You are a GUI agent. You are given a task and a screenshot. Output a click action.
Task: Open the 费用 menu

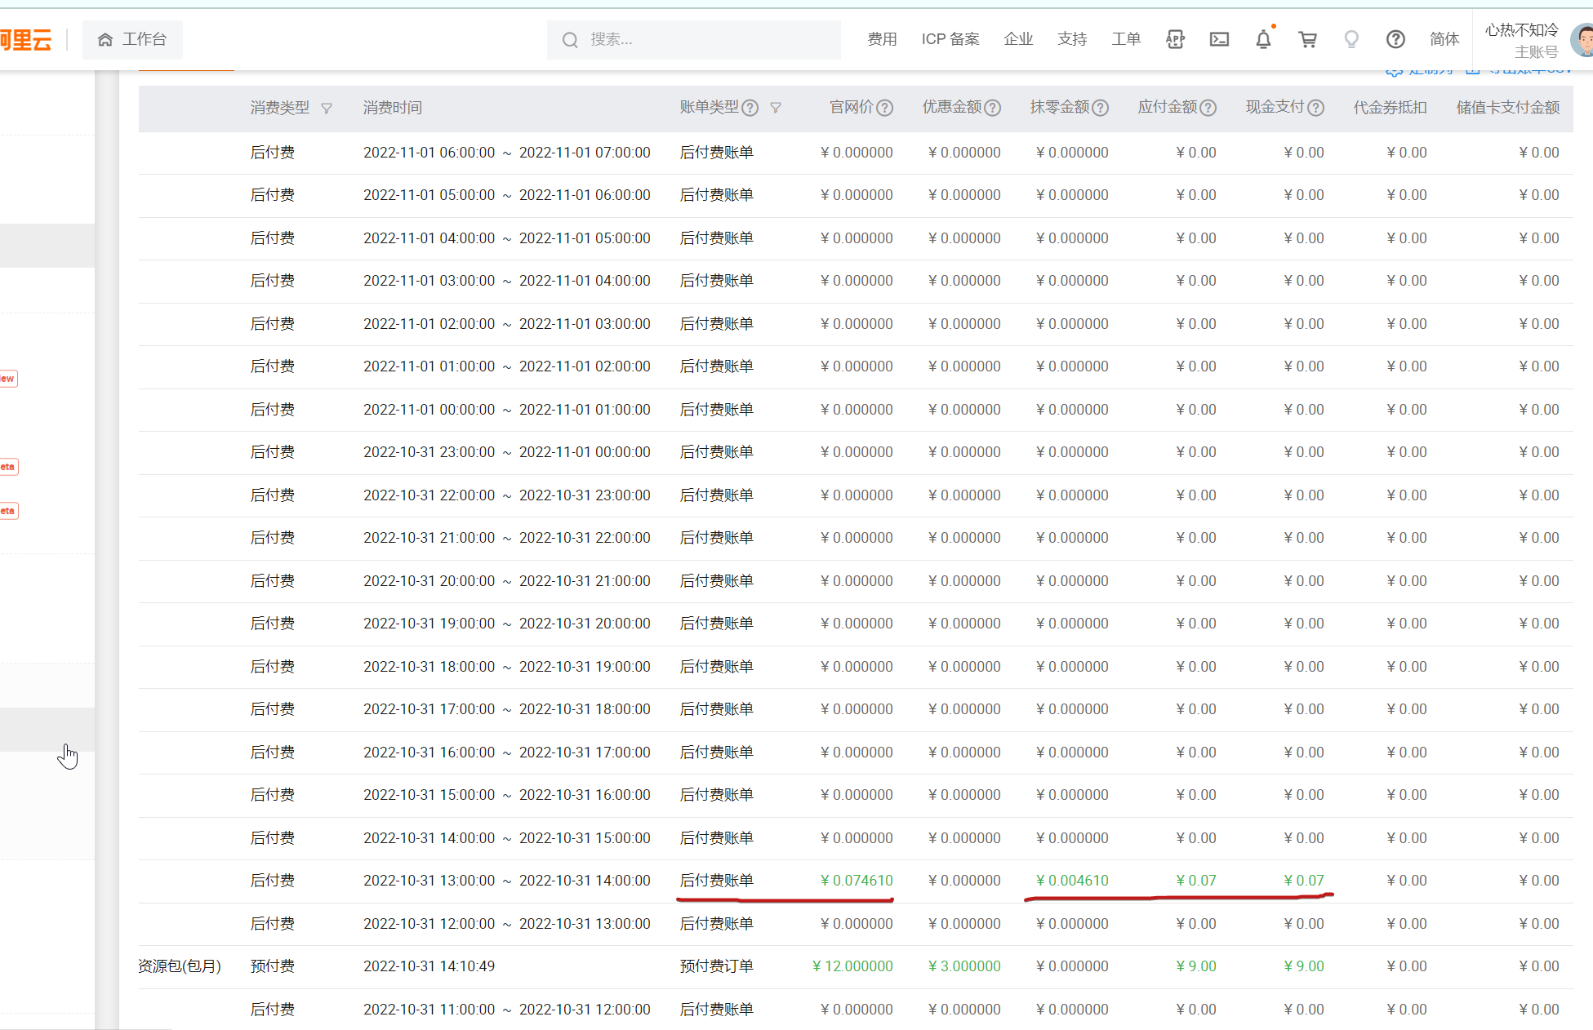[882, 39]
